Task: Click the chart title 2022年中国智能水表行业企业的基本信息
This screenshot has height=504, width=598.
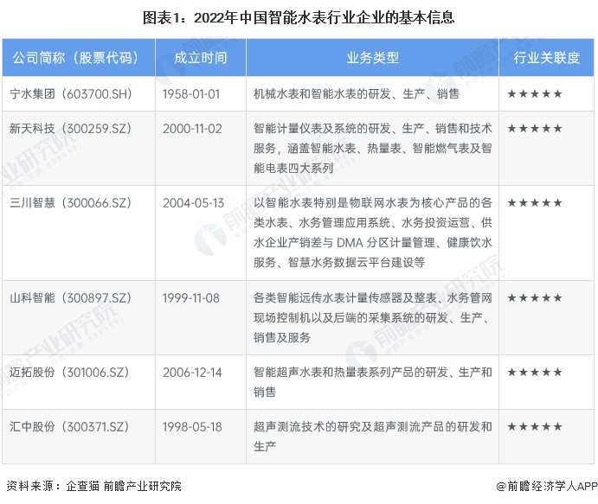Action: click(299, 16)
